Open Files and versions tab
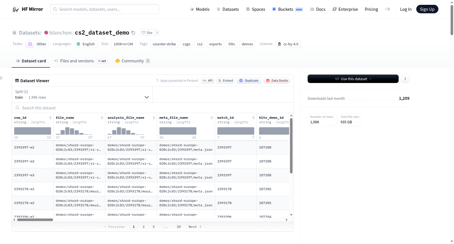454x244 pixels. tap(81, 61)
